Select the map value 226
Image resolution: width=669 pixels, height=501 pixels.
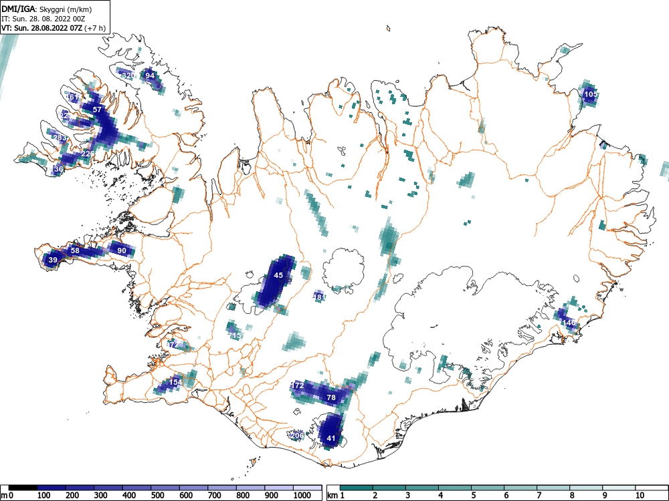88,154
